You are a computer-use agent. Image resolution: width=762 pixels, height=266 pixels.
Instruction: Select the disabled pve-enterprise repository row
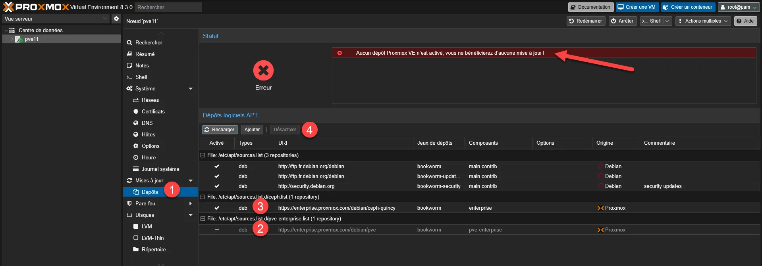click(326, 230)
